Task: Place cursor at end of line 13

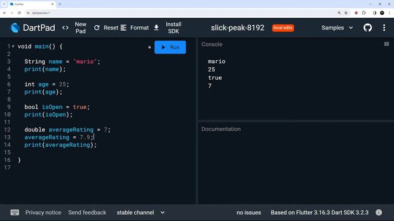Action: point(94,137)
